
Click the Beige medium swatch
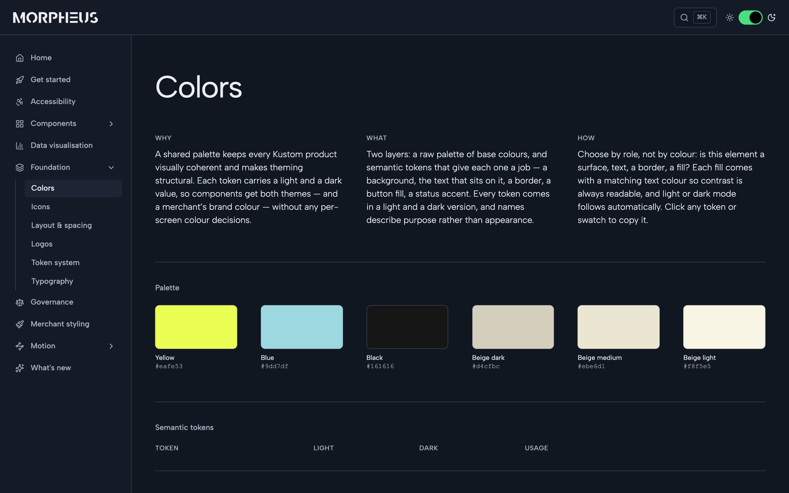(619, 327)
